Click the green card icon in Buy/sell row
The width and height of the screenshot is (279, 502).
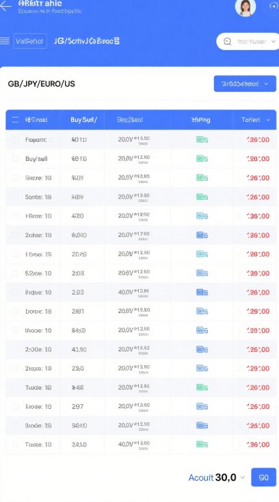202,158
